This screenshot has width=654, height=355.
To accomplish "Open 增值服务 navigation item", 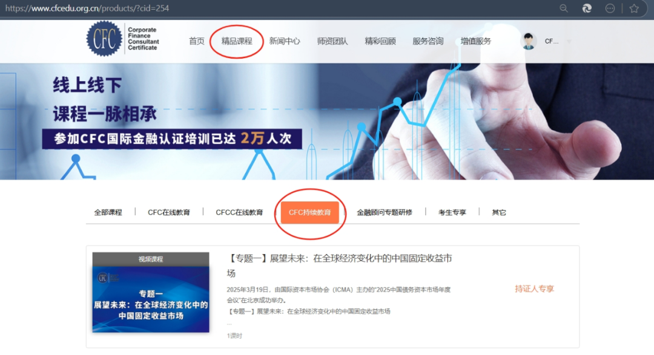I will click(x=476, y=41).
